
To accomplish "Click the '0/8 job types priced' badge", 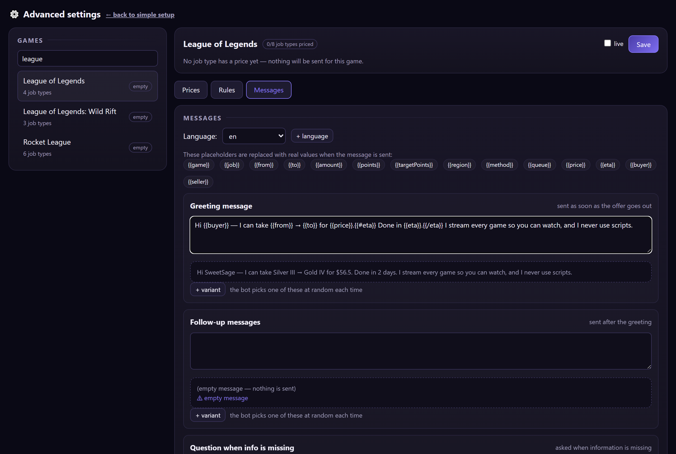I will [x=290, y=44].
